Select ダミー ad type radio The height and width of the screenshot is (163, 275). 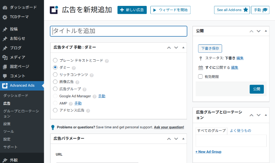(x=55, y=67)
